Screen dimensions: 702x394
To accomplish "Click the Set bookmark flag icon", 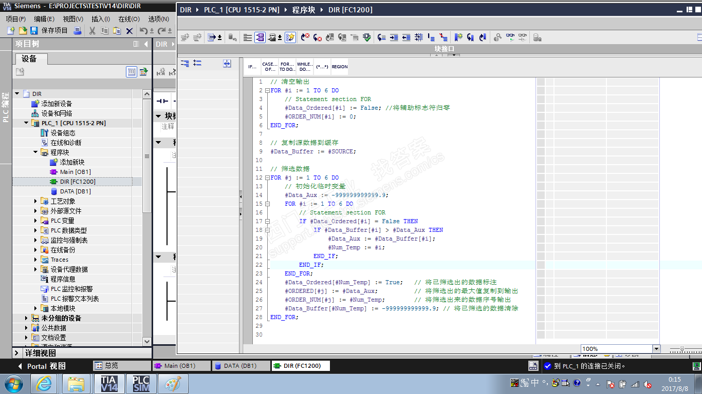I will 458,37.
